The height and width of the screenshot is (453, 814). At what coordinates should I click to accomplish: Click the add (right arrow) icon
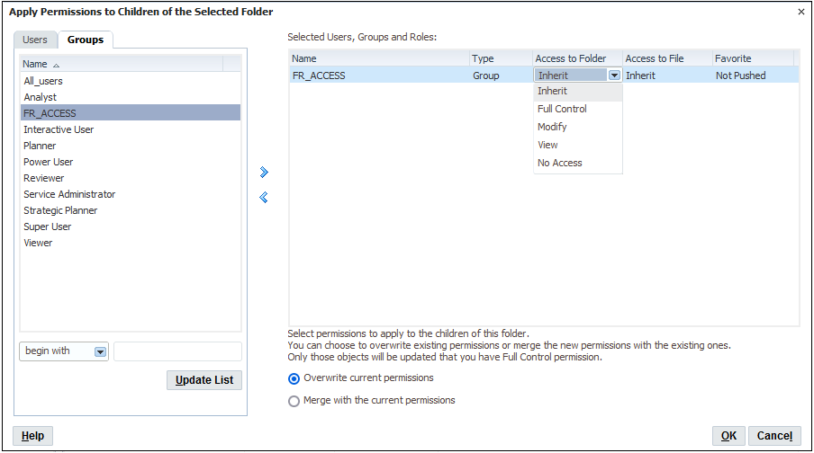click(x=264, y=172)
